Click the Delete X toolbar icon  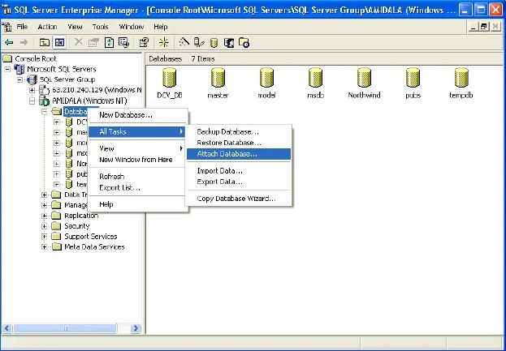(79, 42)
